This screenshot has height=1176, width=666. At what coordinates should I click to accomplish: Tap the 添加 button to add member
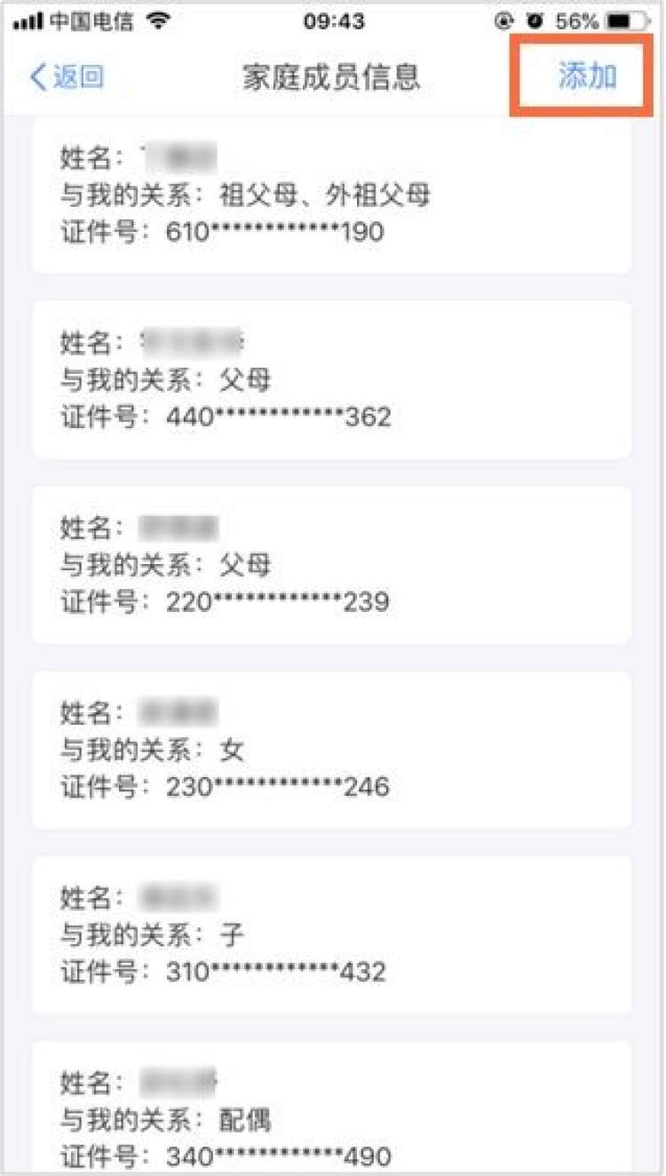pos(587,76)
